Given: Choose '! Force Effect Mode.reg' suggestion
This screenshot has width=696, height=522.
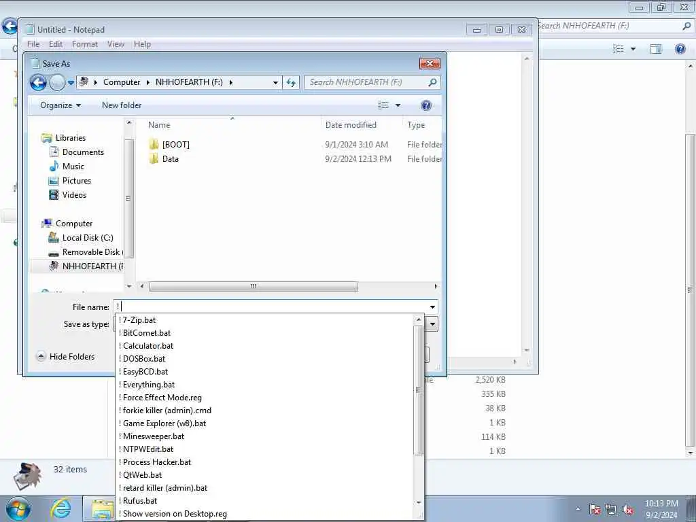Looking at the screenshot, I should click(x=266, y=398).
